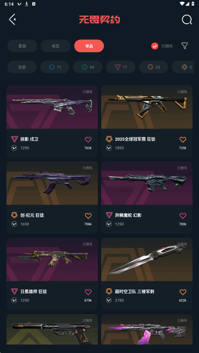Tap heart icon for 超时空卫队 三棱军刺

pos(183,292)
